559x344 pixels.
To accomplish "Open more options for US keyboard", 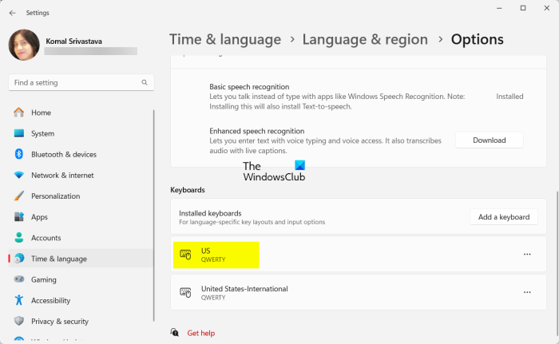I will (527, 255).
